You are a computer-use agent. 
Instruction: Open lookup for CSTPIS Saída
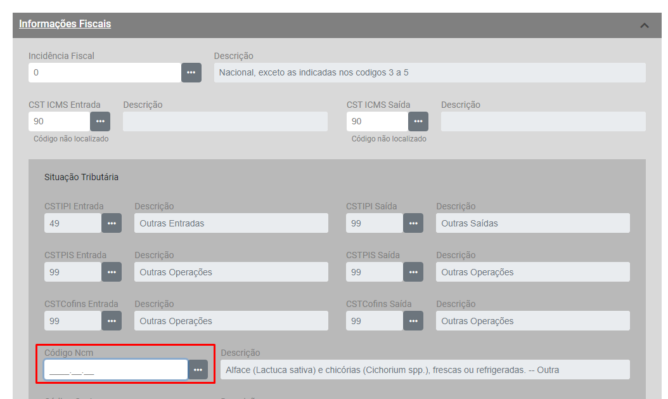coord(413,272)
